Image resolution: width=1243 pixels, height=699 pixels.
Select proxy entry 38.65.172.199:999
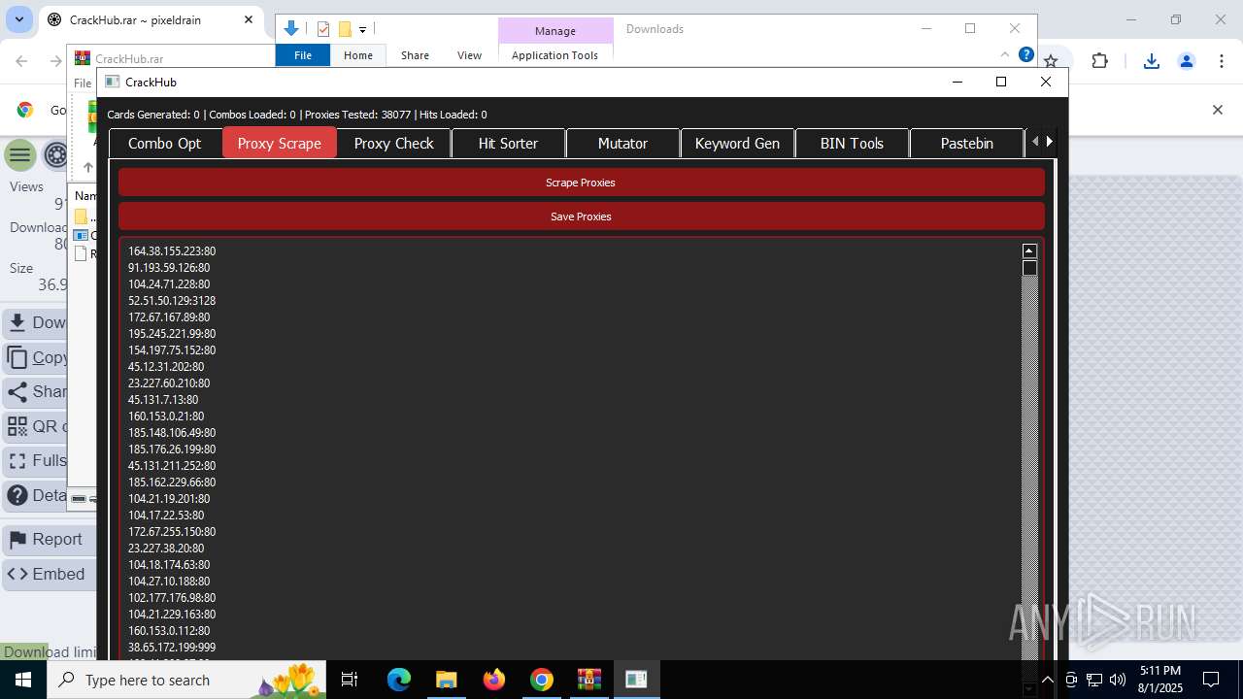[x=172, y=648]
